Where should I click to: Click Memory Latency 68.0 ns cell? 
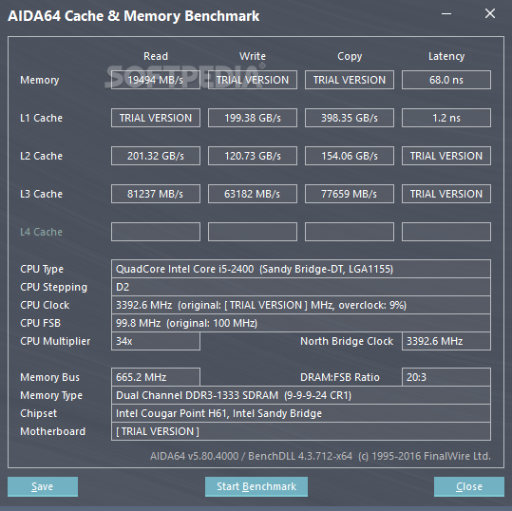tap(446, 80)
